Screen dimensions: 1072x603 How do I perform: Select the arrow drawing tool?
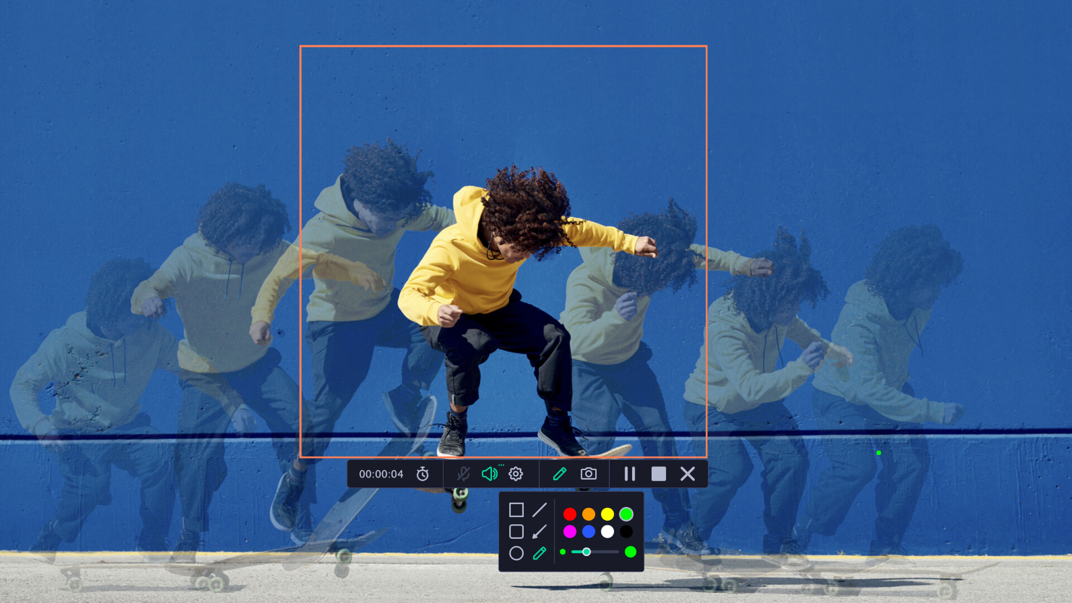539,532
